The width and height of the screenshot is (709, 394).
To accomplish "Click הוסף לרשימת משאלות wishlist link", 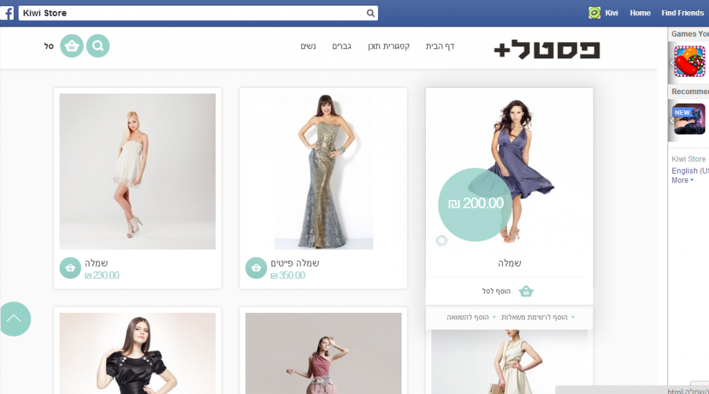I will tap(538, 317).
